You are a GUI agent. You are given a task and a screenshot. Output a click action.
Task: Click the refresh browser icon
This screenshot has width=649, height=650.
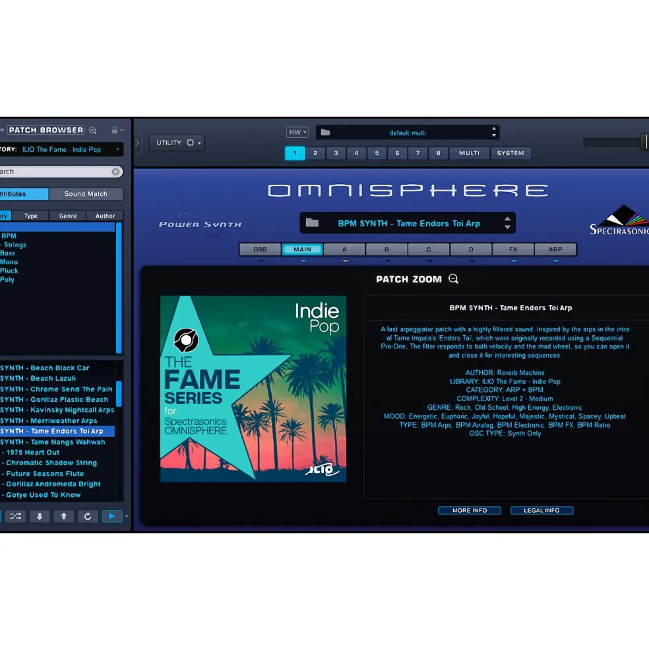(x=88, y=516)
